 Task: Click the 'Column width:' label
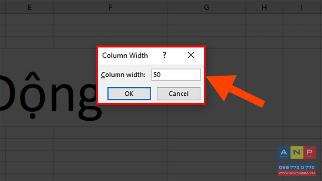point(123,75)
